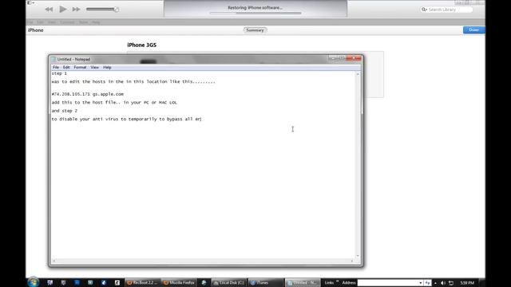
Task: Click the Notepad horizontal scrollbar right arrow
Action: pyautogui.click(x=352, y=261)
